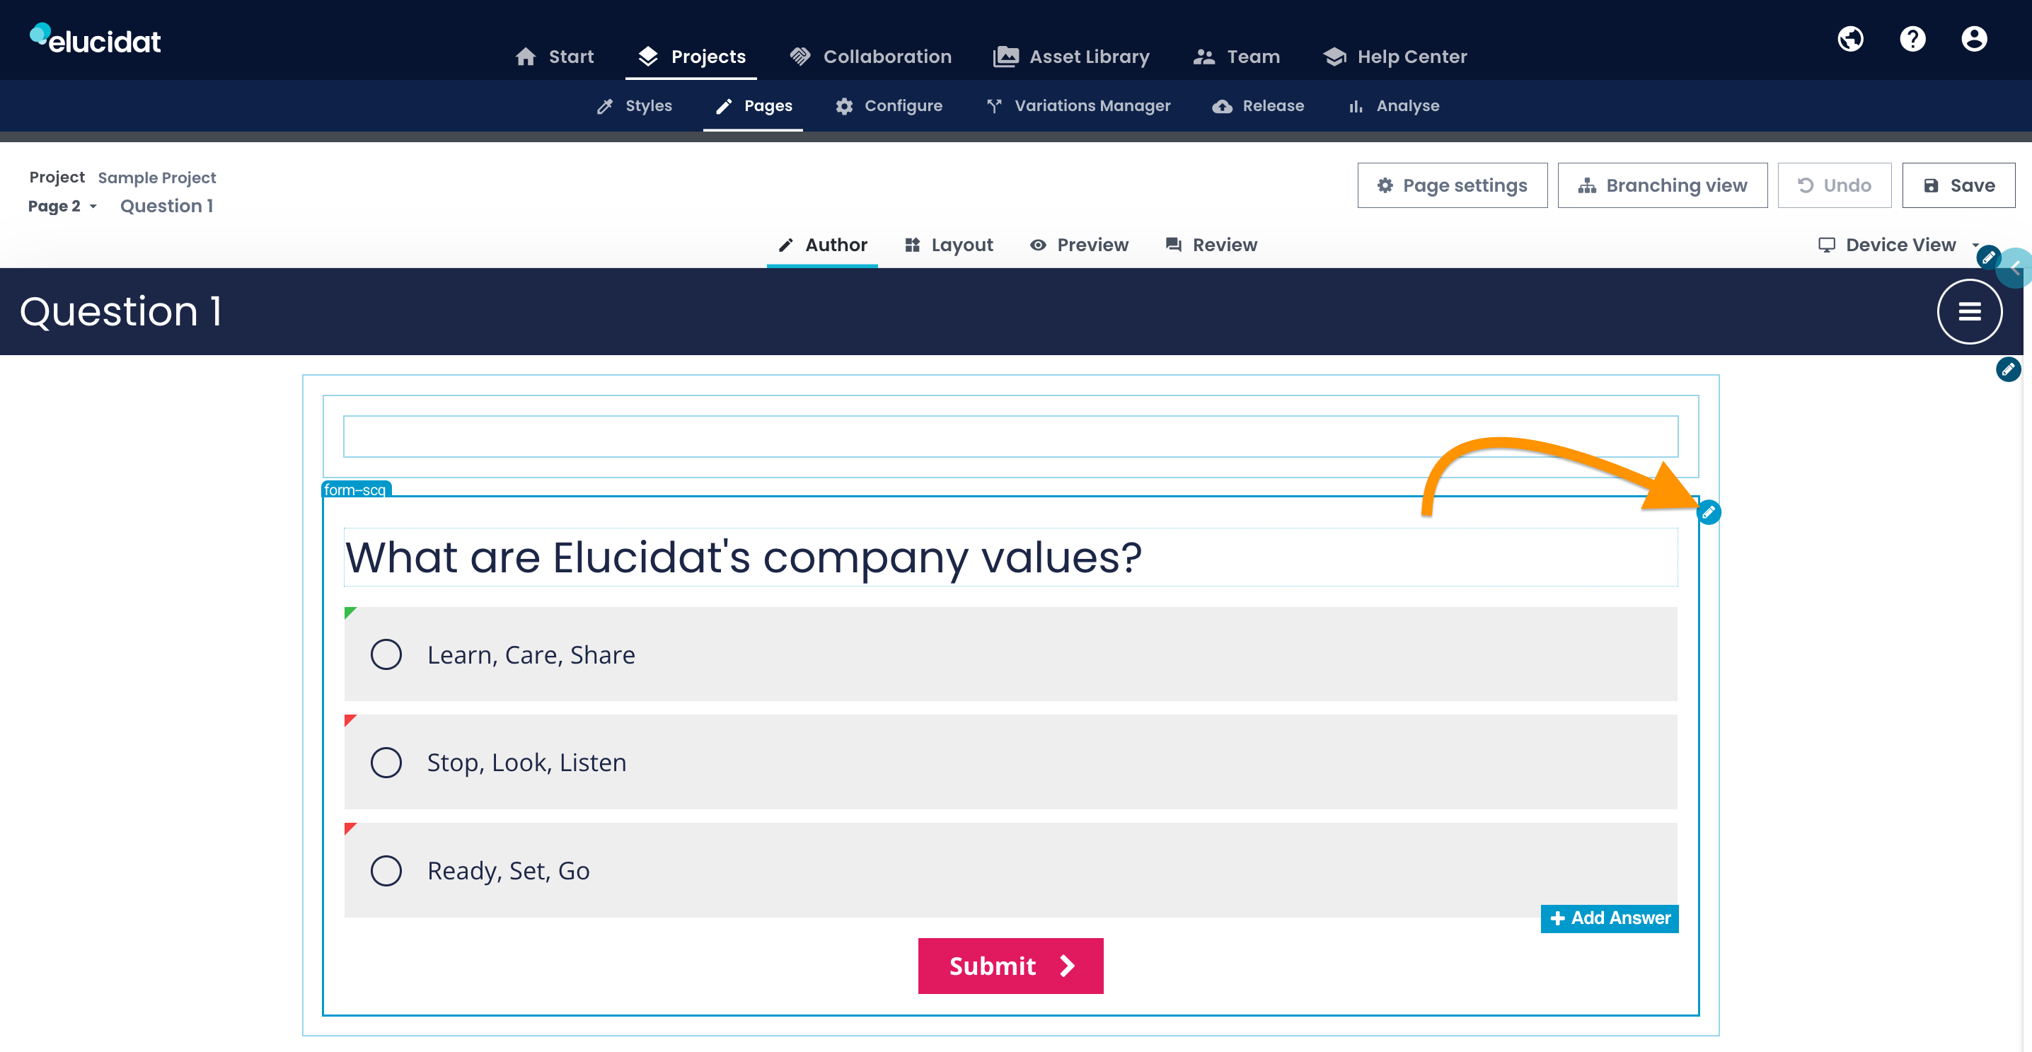The height and width of the screenshot is (1052, 2032).
Task: Edit the question title text
Action: tap(1010, 557)
